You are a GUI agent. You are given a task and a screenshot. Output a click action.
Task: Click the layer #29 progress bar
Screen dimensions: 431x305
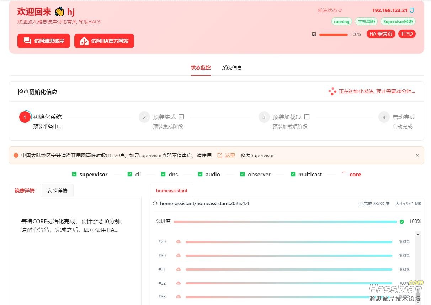289,242
